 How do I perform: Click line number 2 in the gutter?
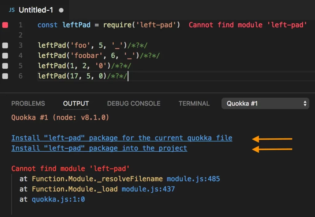click(21, 35)
